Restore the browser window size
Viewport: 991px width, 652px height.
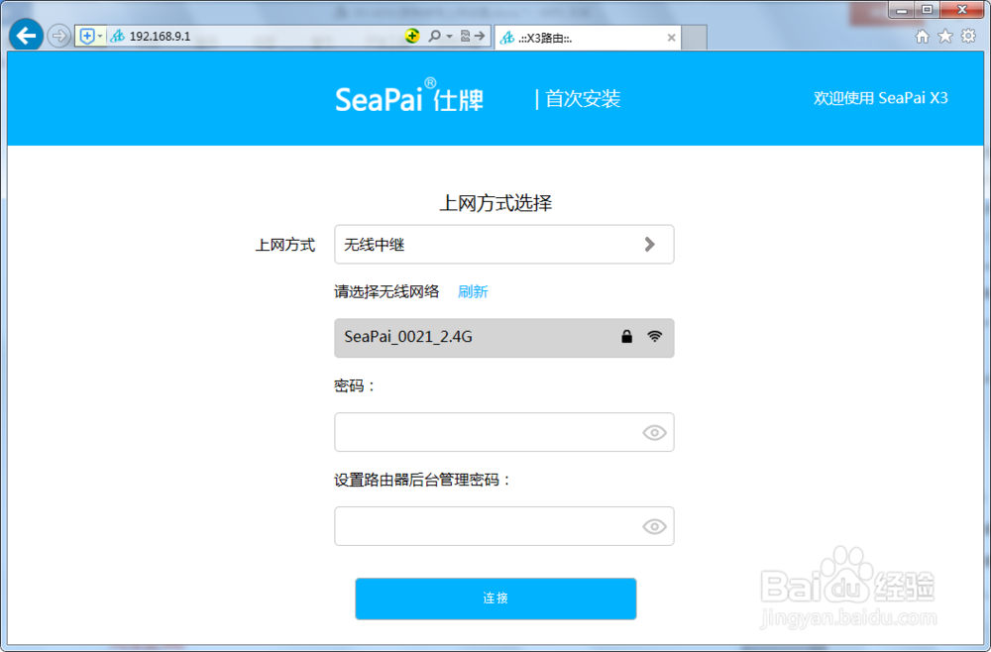[x=928, y=10]
